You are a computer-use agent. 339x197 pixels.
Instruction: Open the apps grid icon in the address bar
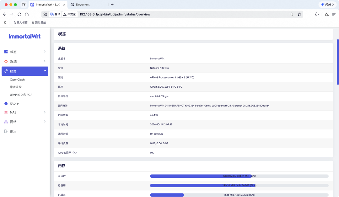click(45, 14)
